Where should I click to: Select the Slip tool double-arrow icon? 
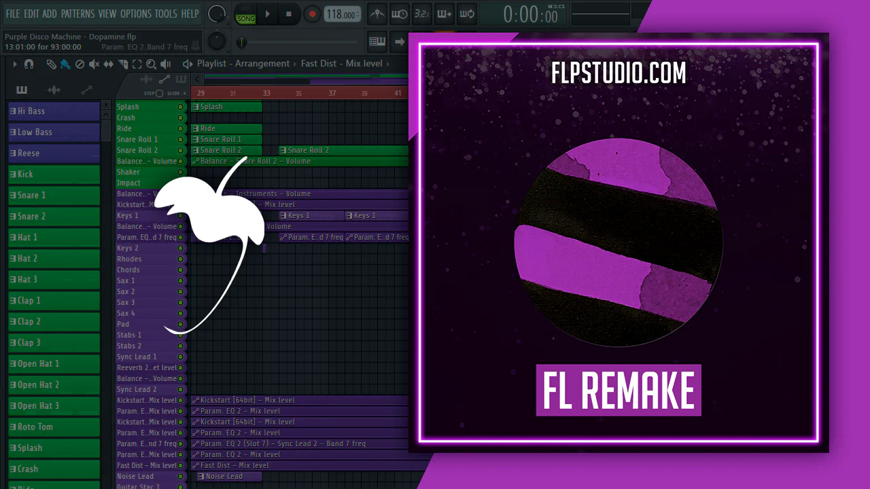(x=109, y=64)
